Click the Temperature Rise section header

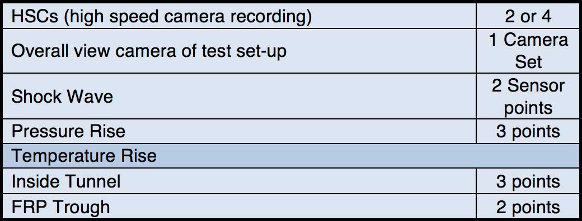tap(291, 156)
